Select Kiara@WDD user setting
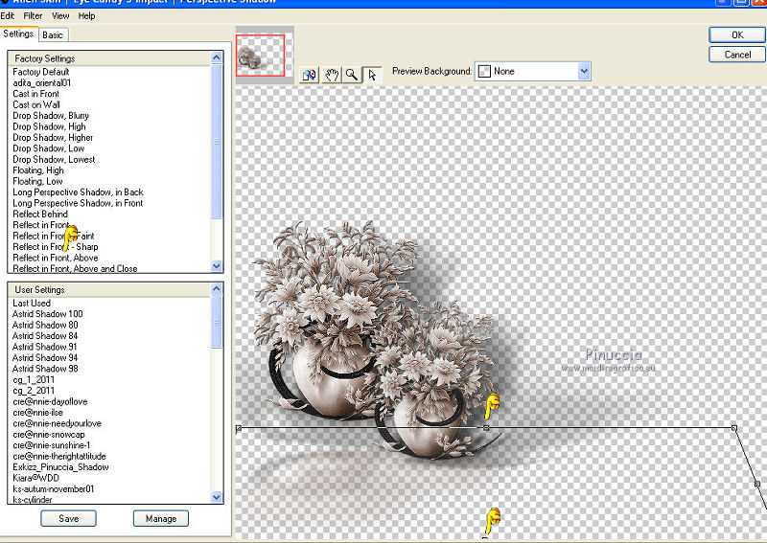The width and height of the screenshot is (767, 543). point(36,478)
